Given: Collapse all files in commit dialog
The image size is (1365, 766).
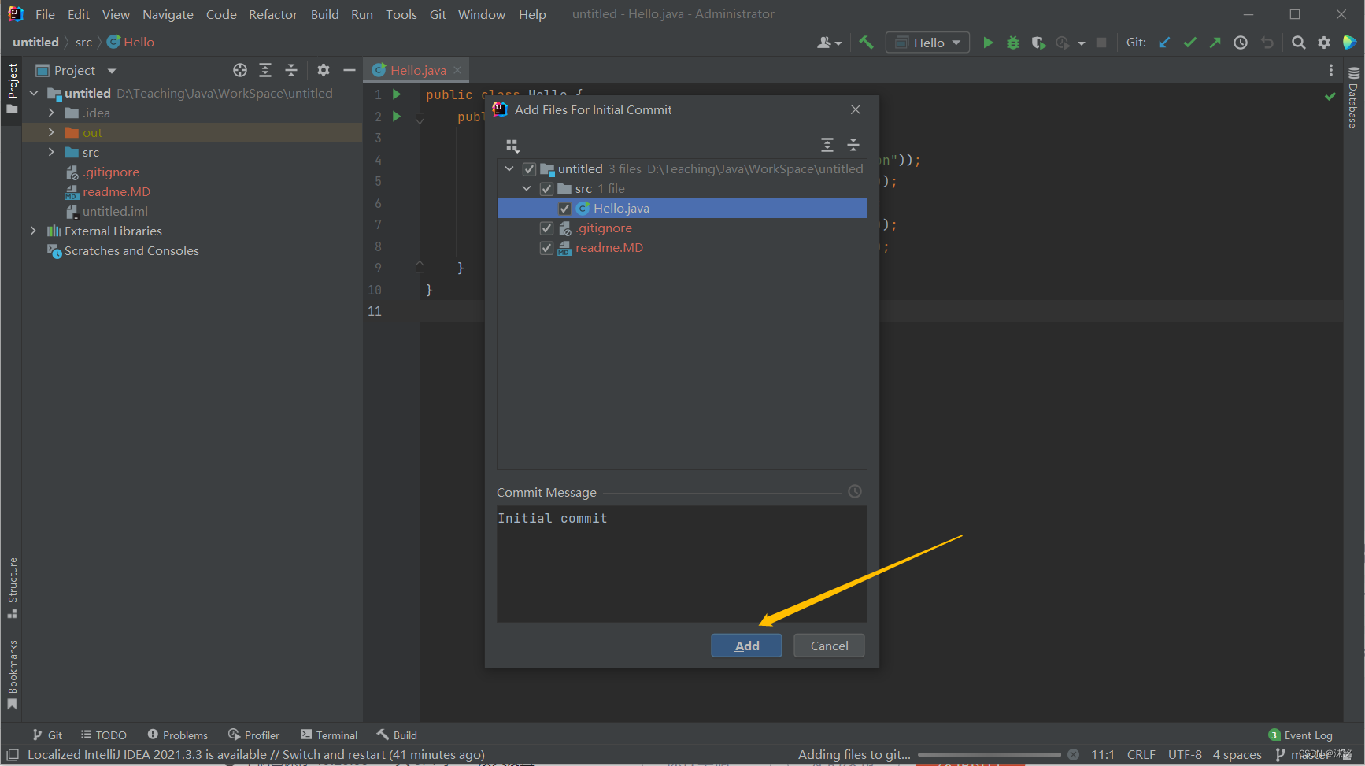Looking at the screenshot, I should pyautogui.click(x=853, y=145).
